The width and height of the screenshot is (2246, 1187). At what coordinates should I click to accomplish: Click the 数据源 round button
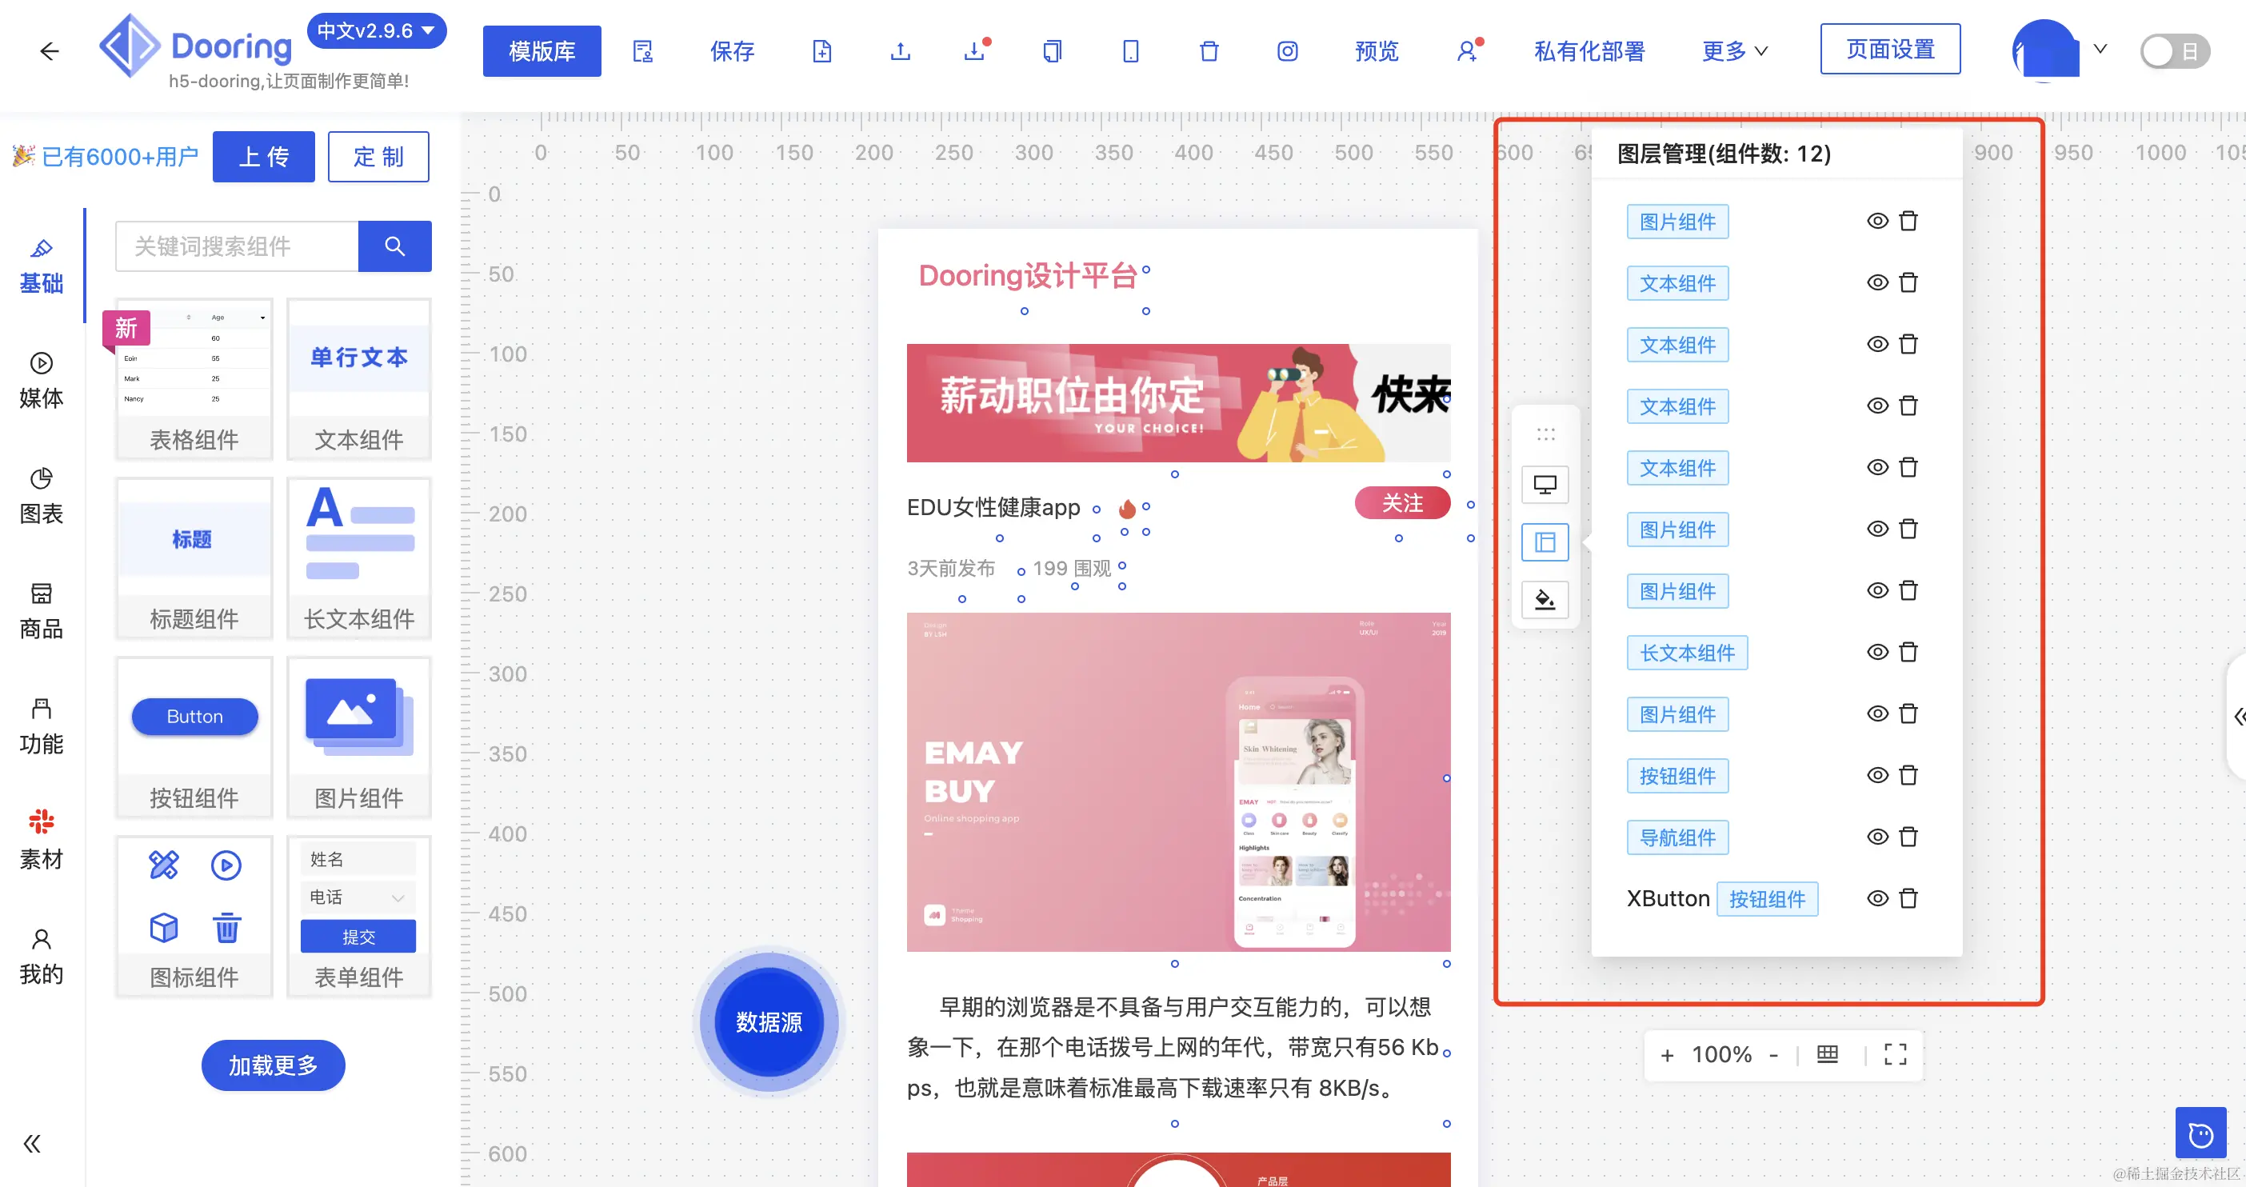(768, 1021)
